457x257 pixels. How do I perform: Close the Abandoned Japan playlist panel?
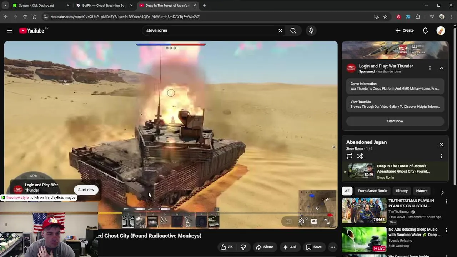click(441, 145)
